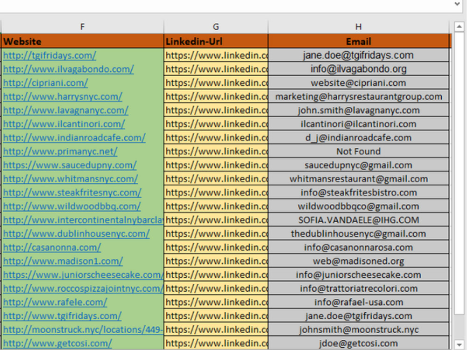The height and width of the screenshot is (350, 467).
Task: Select the whitmansrestaurant@gmail.com cell
Action: click(x=359, y=179)
